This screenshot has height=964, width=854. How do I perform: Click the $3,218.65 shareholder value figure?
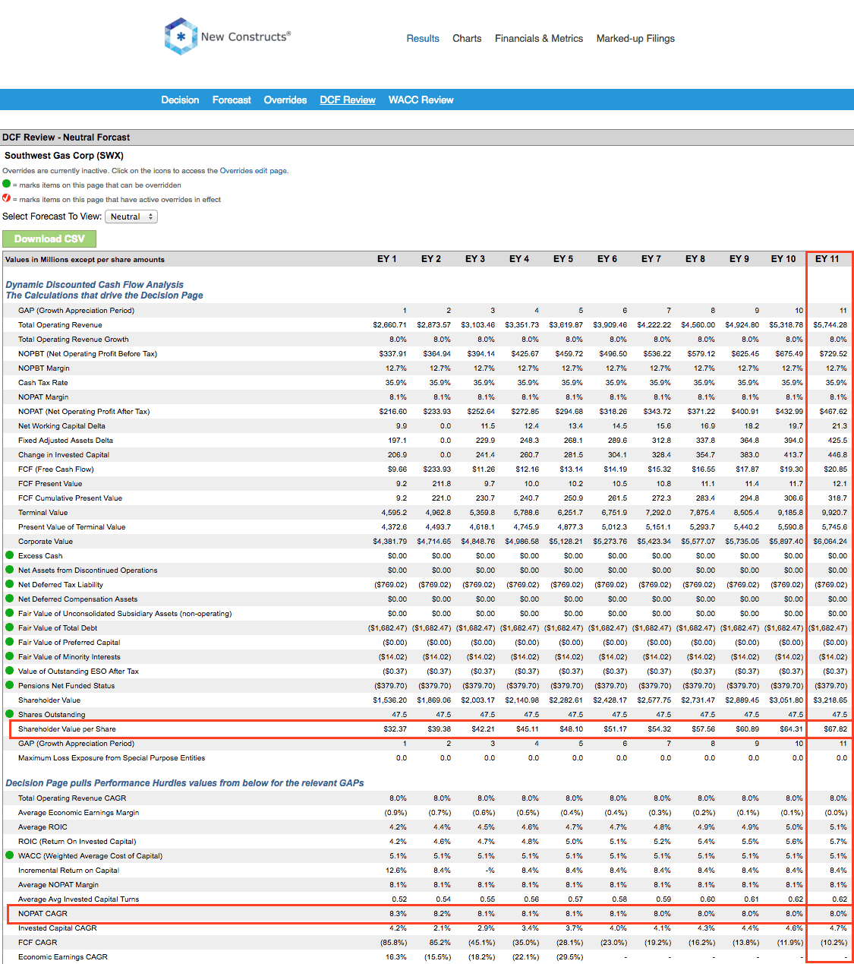pos(830,700)
